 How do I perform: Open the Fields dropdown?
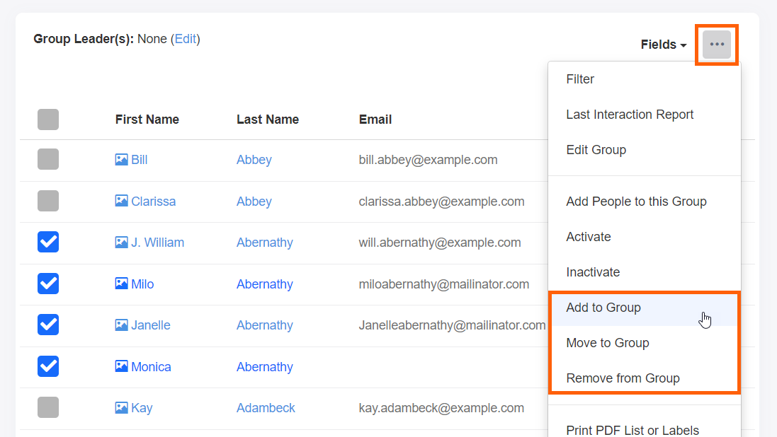[662, 44]
